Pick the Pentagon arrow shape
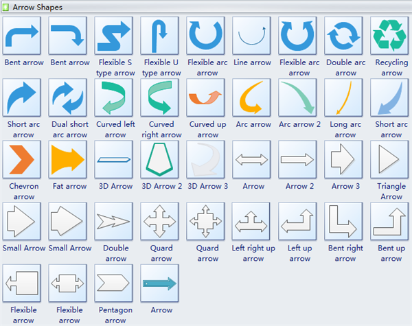 click(113, 283)
